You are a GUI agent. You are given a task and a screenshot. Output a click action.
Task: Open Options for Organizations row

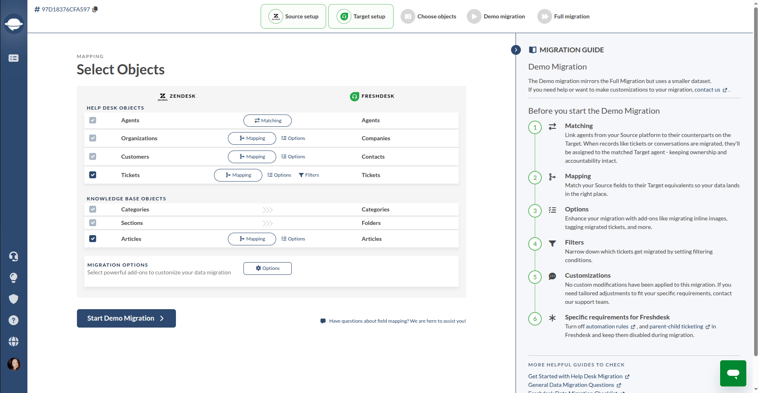pyautogui.click(x=293, y=139)
